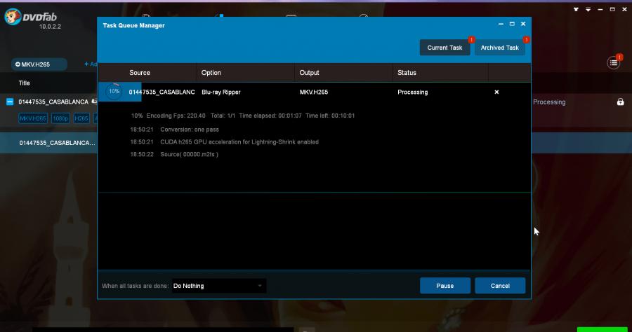Viewport: 632px width, 332px height.
Task: Click the MKV.H265 profile switcher button
Action: 39,64
